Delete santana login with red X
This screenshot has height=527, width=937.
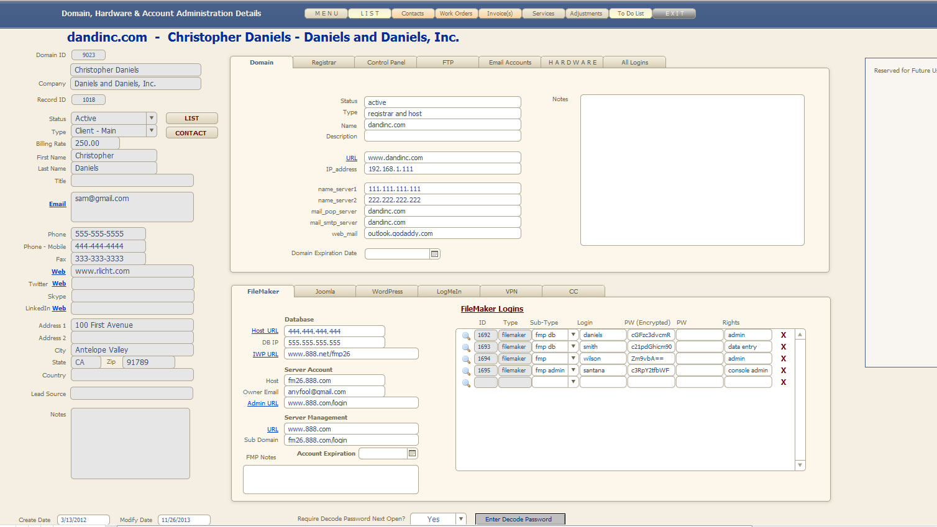(x=784, y=371)
